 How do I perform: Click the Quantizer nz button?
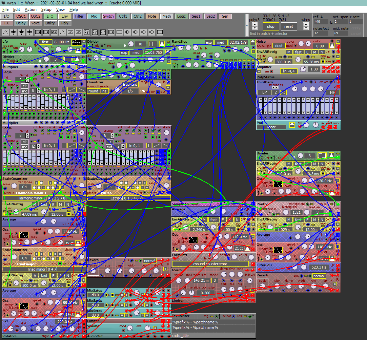(x=104, y=91)
